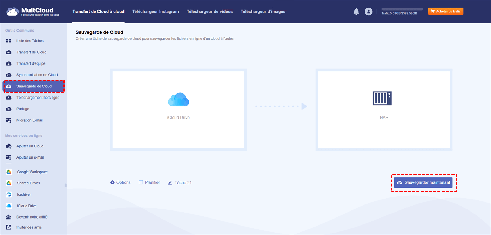Viewport: 491px width, 235px height.
Task: Click Sauvegarder maintenant button
Action: click(x=423, y=182)
